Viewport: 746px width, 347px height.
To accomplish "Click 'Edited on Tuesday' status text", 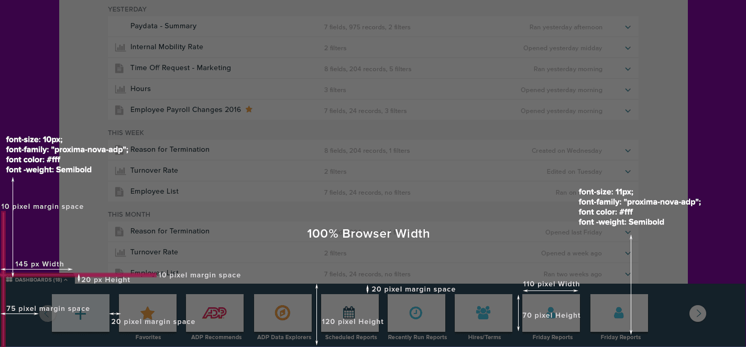I will (574, 172).
